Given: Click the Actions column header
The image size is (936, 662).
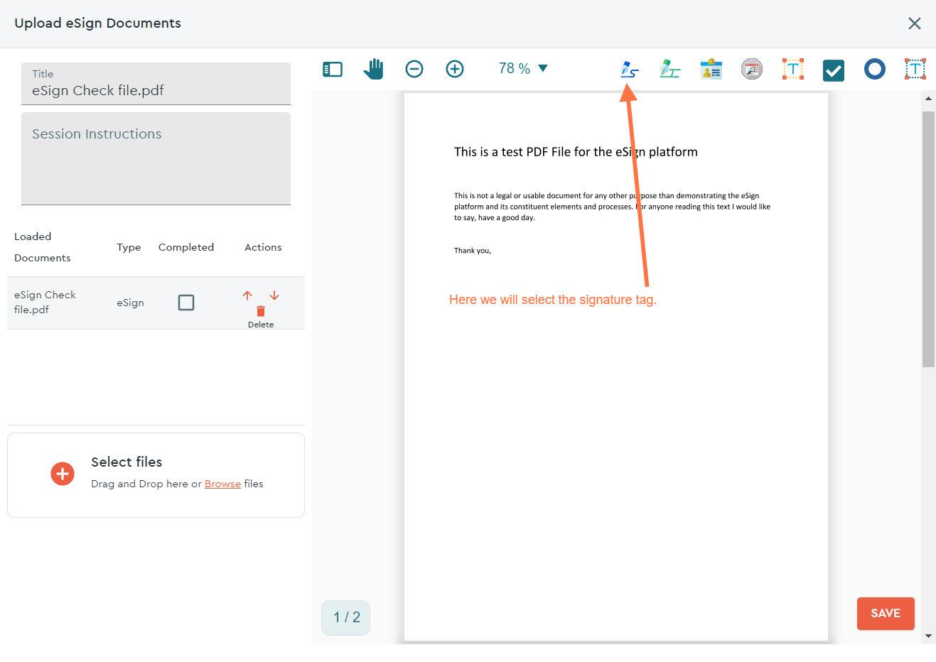Looking at the screenshot, I should (x=263, y=247).
